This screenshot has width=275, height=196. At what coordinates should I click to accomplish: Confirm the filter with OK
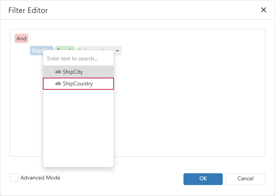(203, 179)
